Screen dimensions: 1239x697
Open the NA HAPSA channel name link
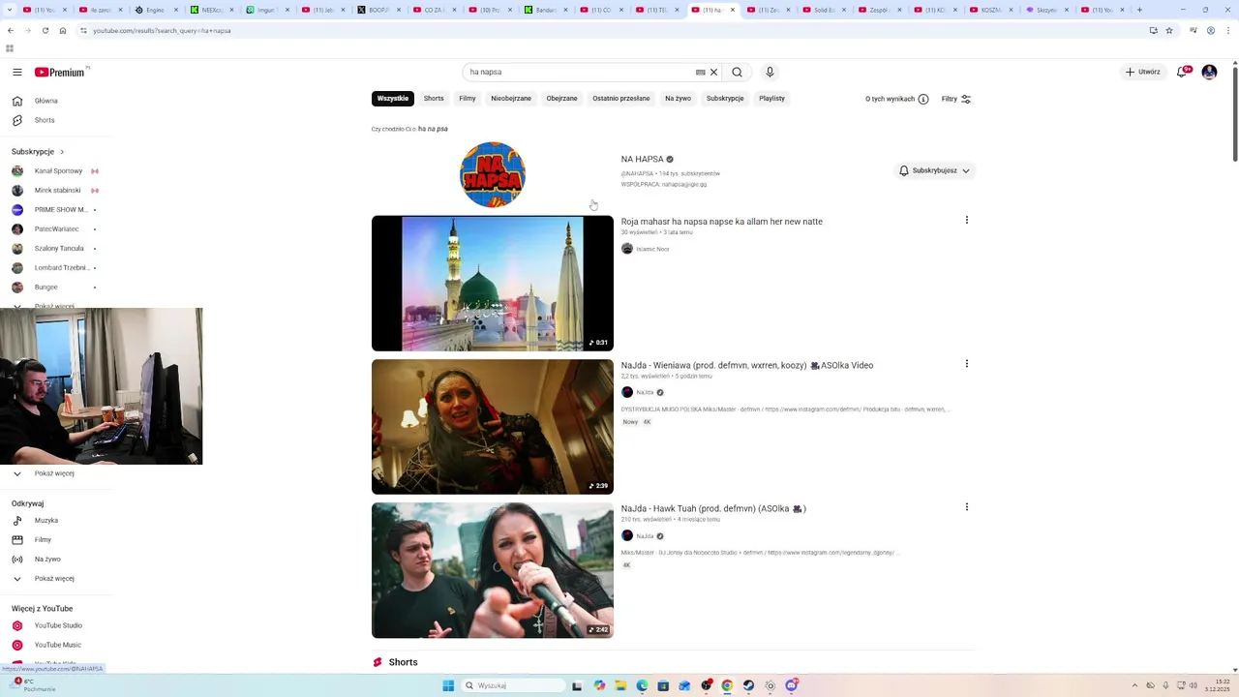click(642, 159)
